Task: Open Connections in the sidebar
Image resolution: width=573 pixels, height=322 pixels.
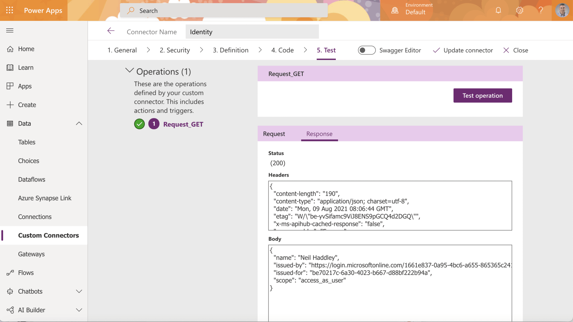Action: tap(35, 217)
